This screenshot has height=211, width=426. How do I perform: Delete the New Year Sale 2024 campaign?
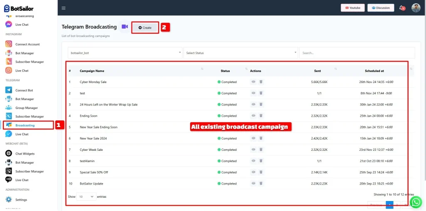pyautogui.click(x=261, y=138)
